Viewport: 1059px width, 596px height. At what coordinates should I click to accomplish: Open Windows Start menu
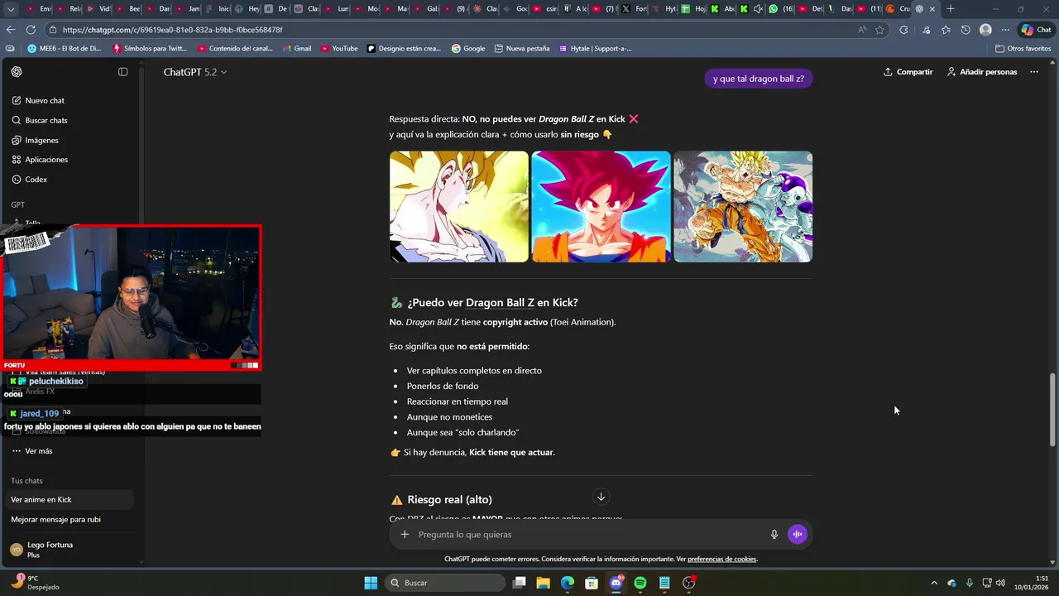tap(370, 583)
